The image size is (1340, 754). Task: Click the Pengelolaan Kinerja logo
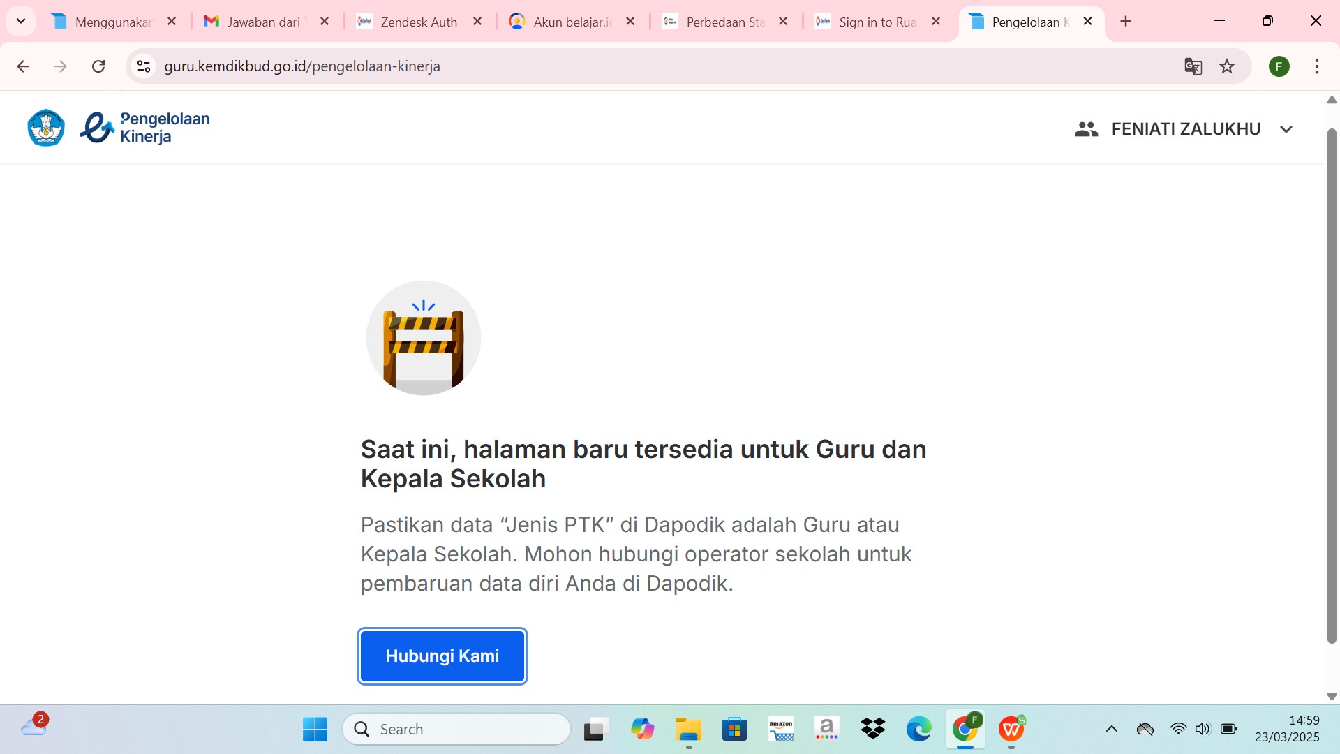point(145,128)
